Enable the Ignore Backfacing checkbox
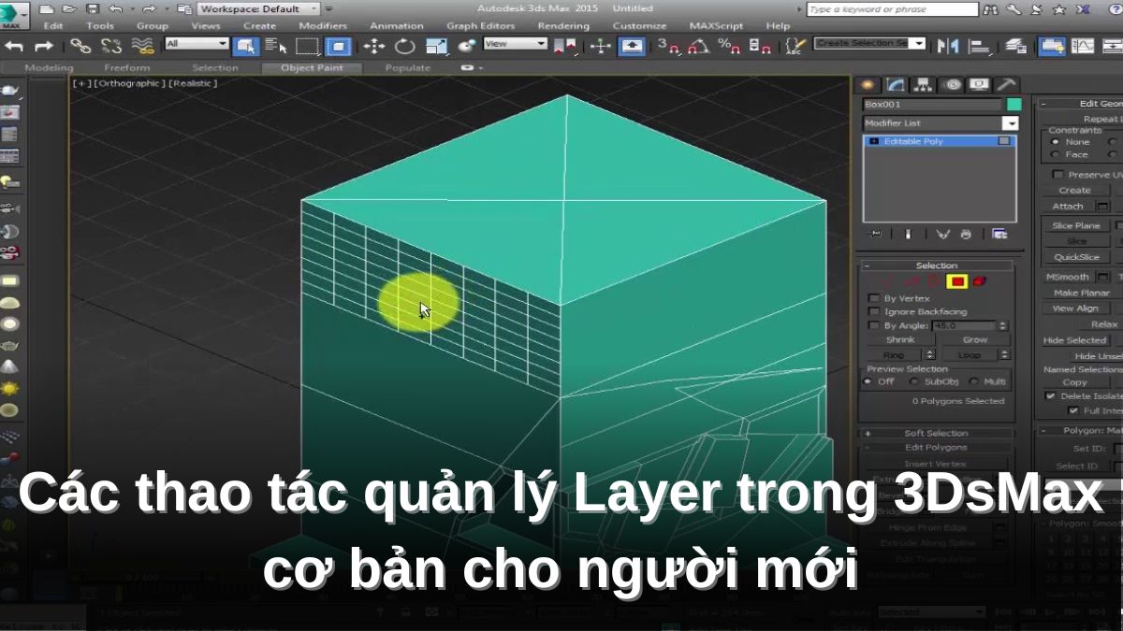 pos(874,311)
